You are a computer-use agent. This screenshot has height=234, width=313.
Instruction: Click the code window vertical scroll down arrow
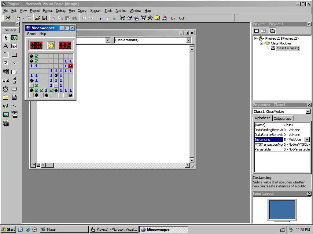[192, 160]
